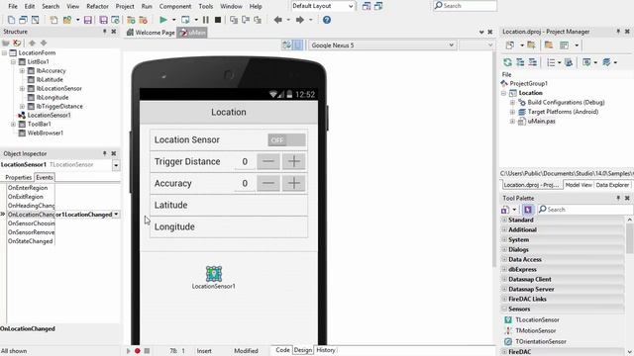Screen dimensions: 634x356
Task: Switch to Properties tab in Object Inspector
Action: (x=18, y=177)
